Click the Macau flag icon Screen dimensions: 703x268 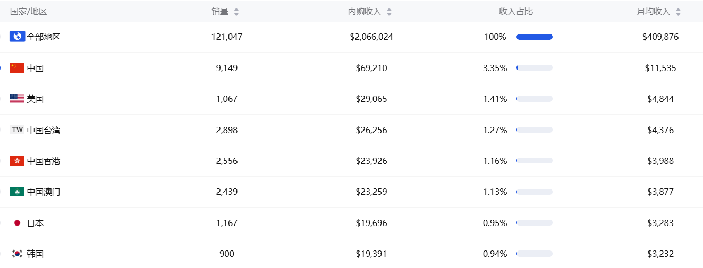tap(17, 192)
